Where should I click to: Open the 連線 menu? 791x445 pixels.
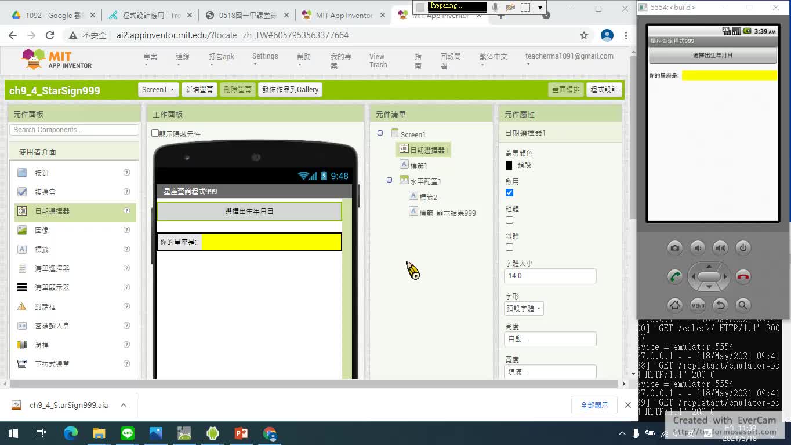click(x=183, y=60)
